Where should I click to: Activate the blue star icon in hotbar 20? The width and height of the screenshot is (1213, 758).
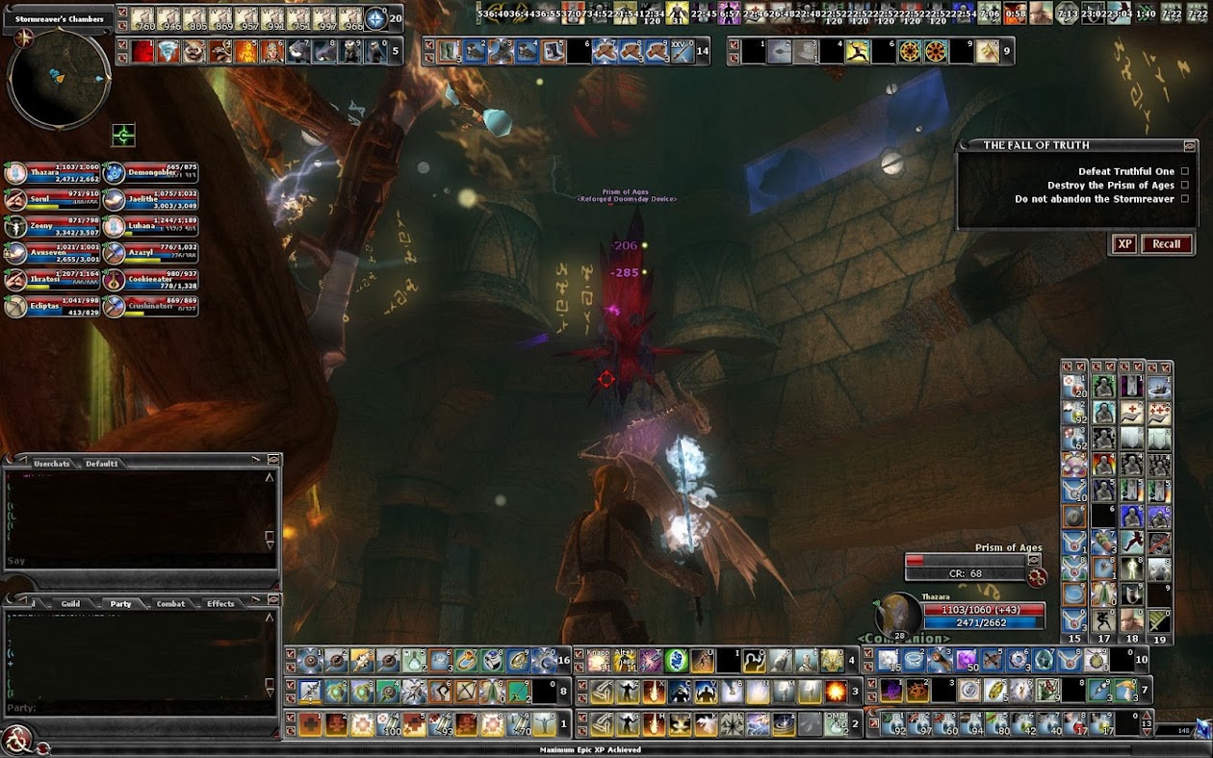tap(375, 19)
